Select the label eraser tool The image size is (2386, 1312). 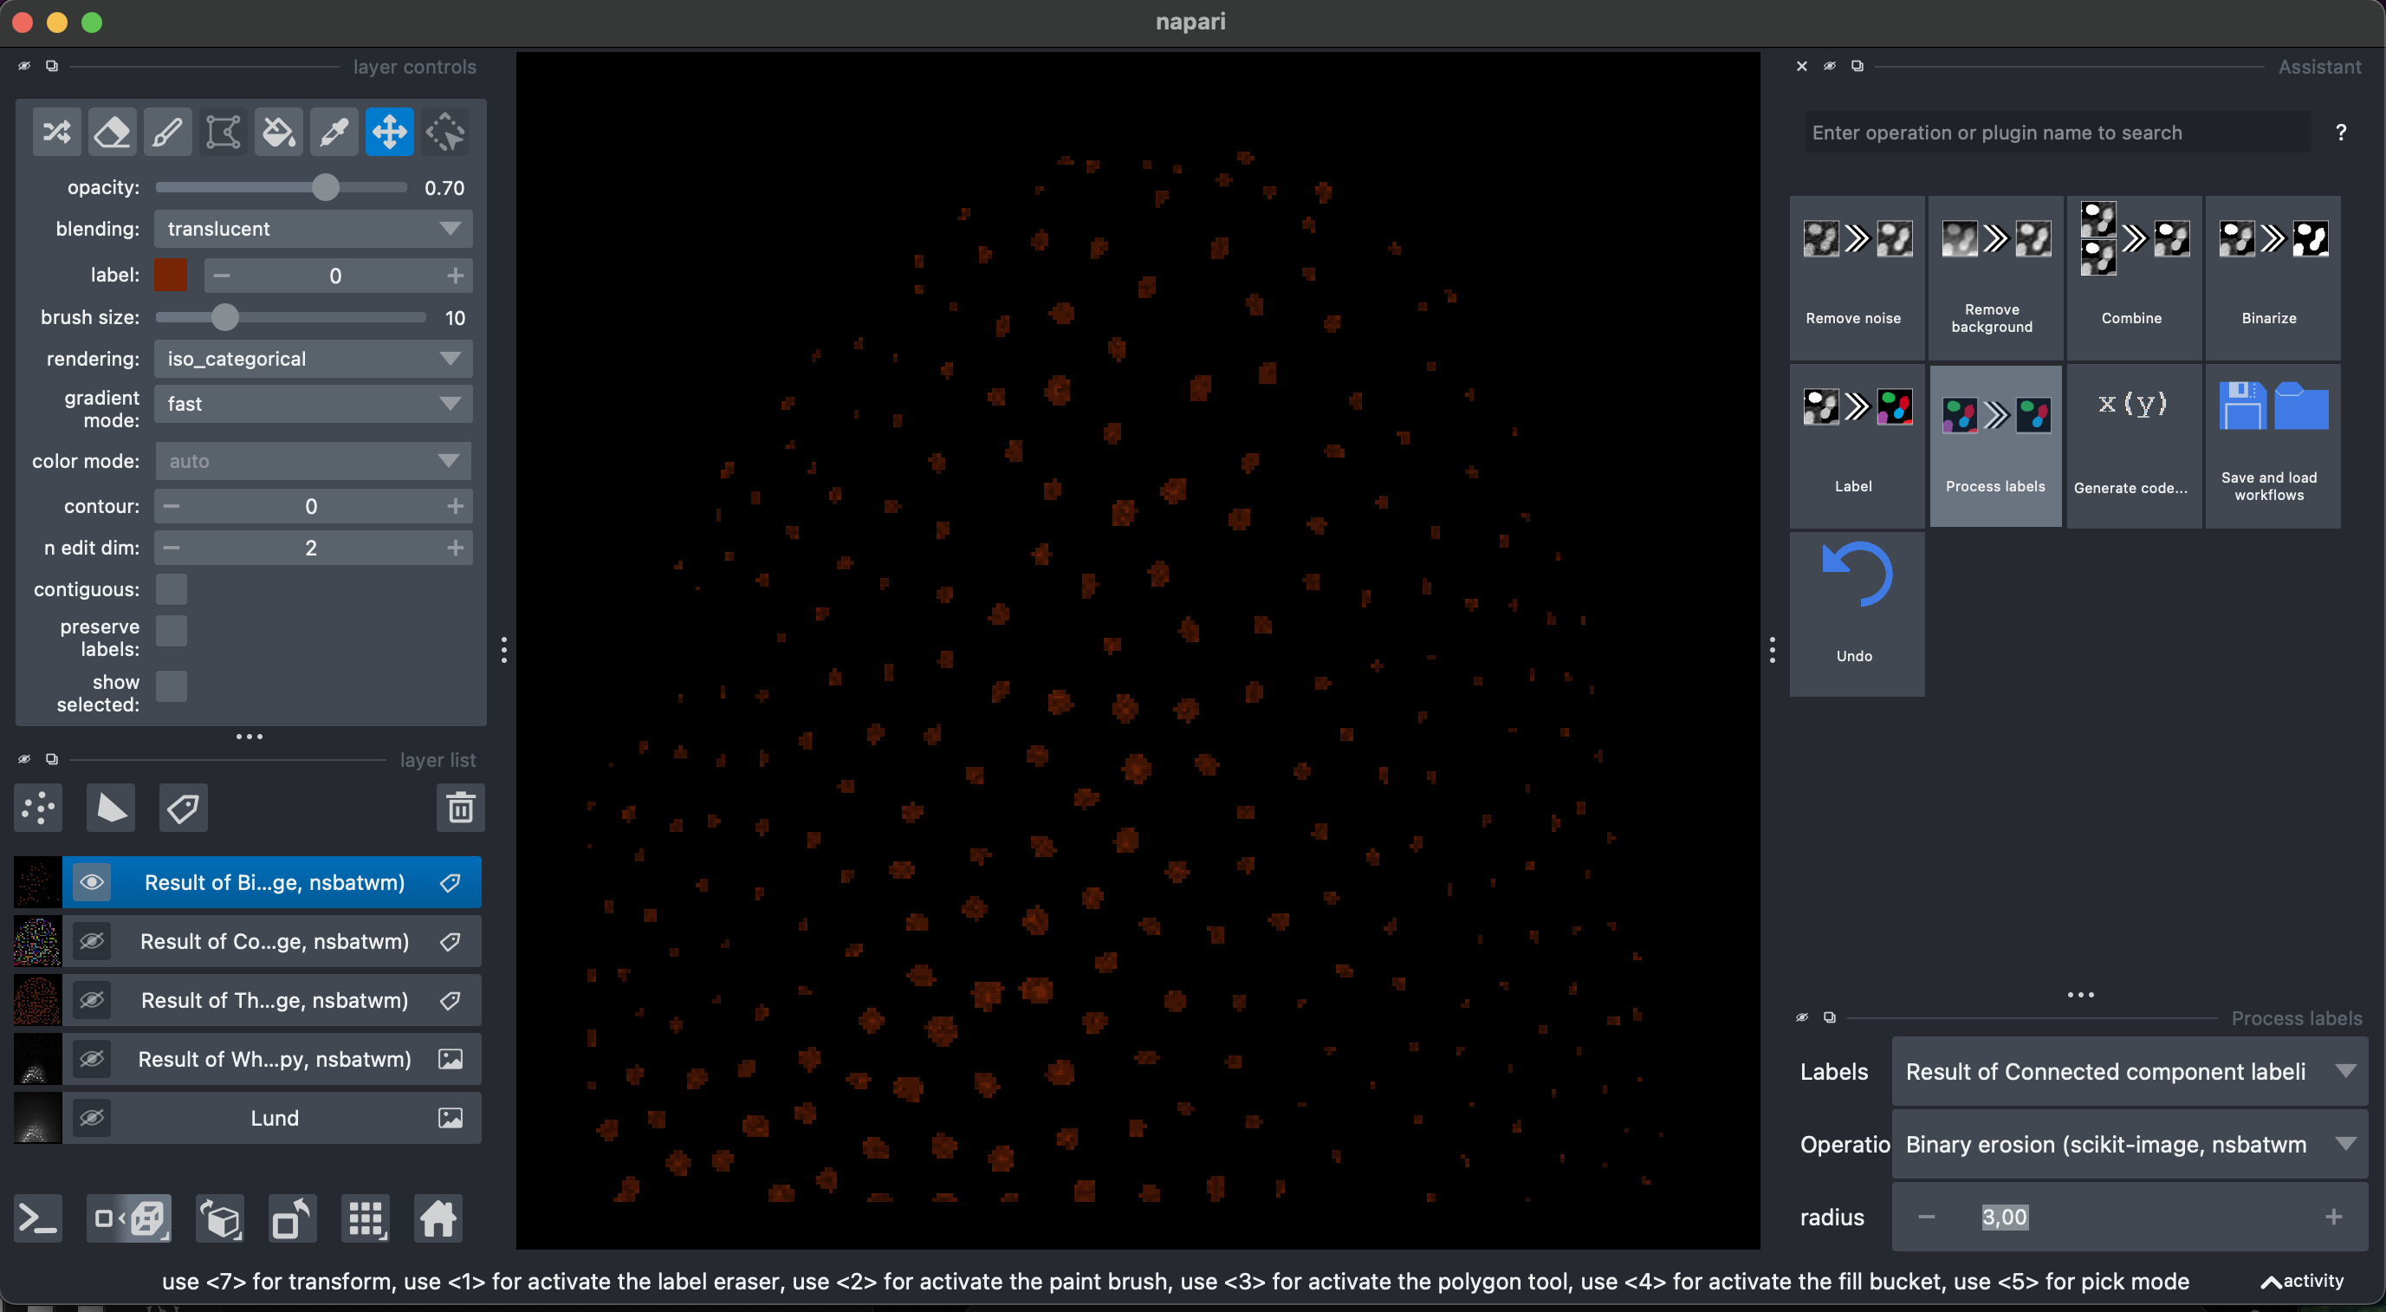[112, 133]
